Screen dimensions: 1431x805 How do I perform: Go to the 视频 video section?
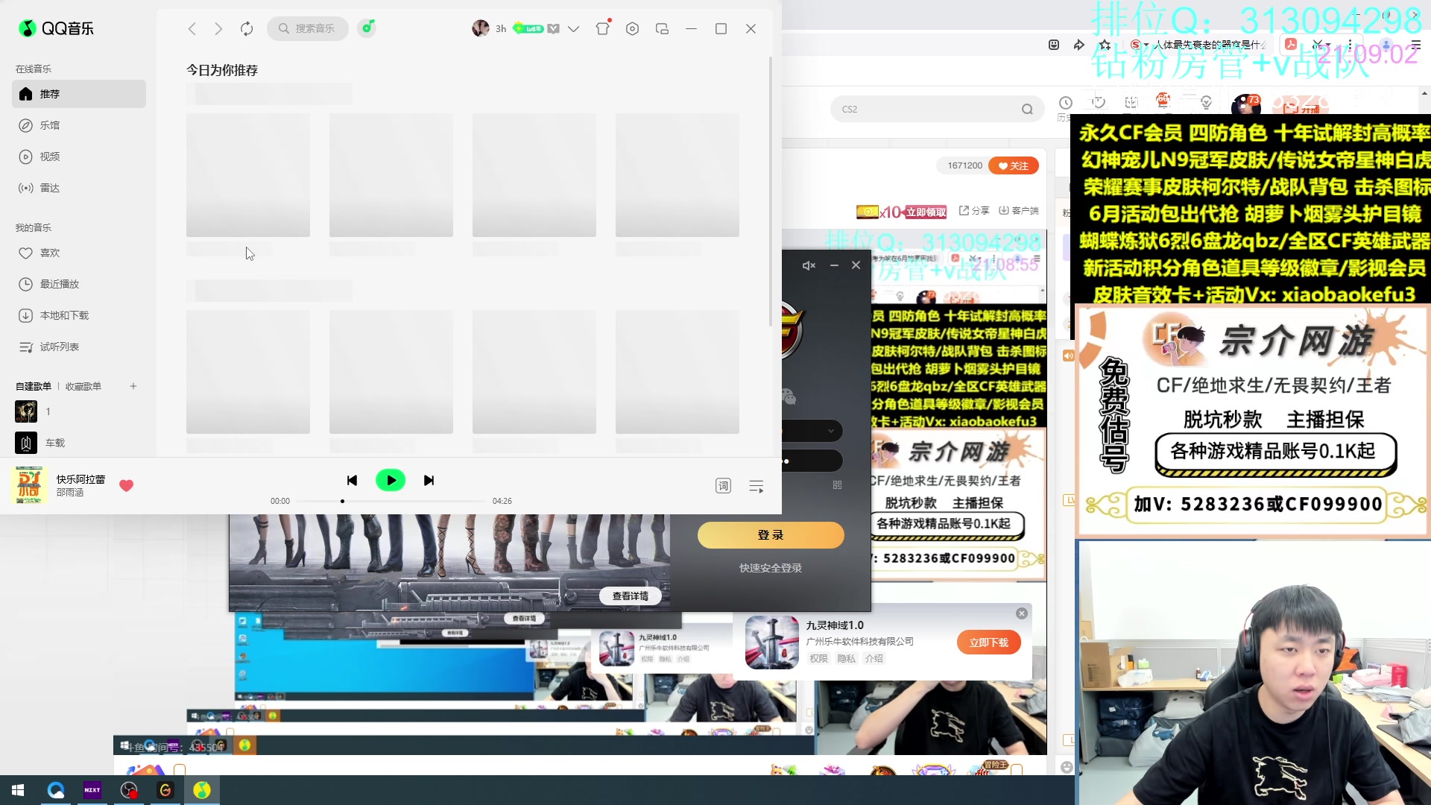78,157
